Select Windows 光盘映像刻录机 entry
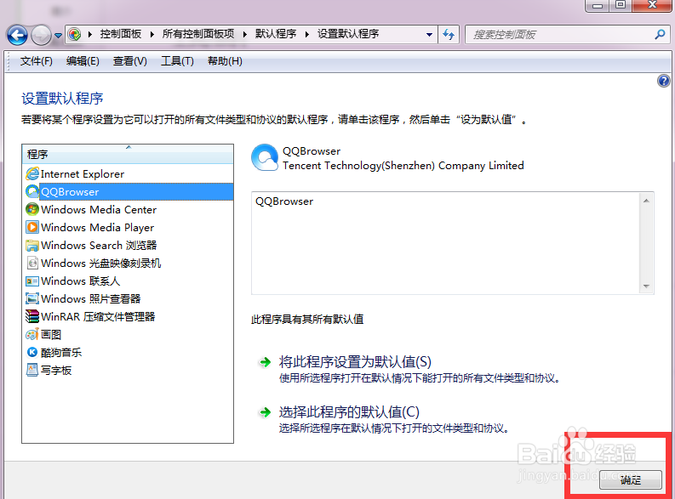 128,263
